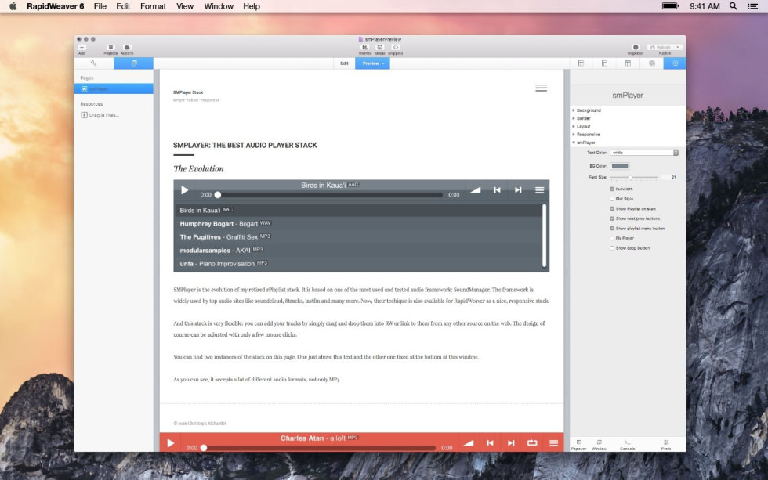Enable the Fix Player checkbox
The height and width of the screenshot is (480, 768).
click(x=612, y=238)
